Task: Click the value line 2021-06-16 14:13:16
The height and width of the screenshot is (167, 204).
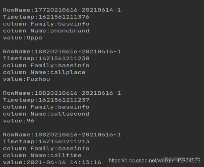Action: click(x=52, y=163)
